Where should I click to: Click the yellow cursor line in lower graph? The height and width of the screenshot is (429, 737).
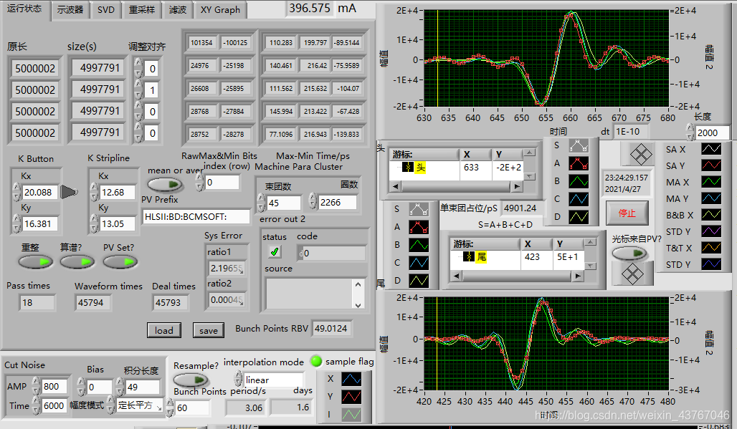(x=437, y=344)
